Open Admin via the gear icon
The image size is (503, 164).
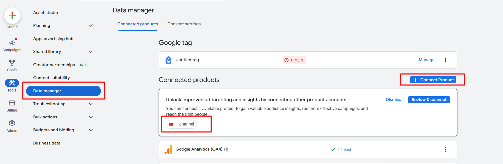click(x=12, y=123)
